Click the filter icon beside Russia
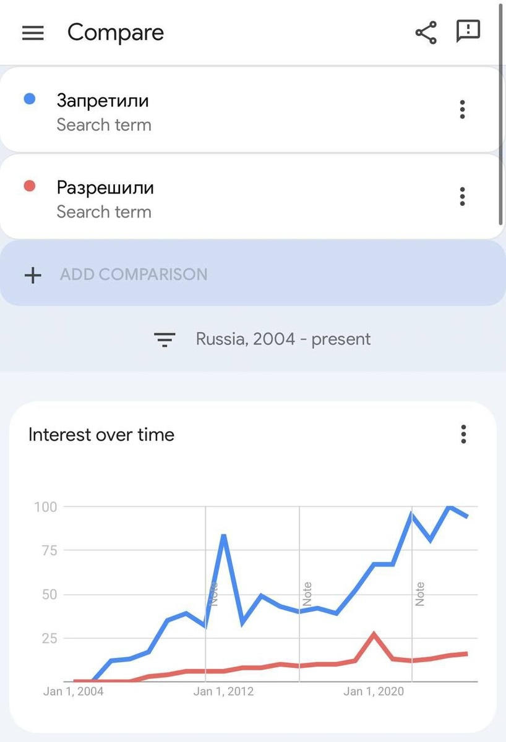The width and height of the screenshot is (506, 742). (165, 339)
